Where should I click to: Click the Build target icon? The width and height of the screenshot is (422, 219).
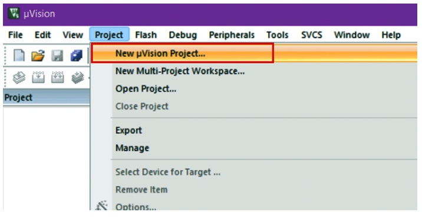(x=38, y=77)
